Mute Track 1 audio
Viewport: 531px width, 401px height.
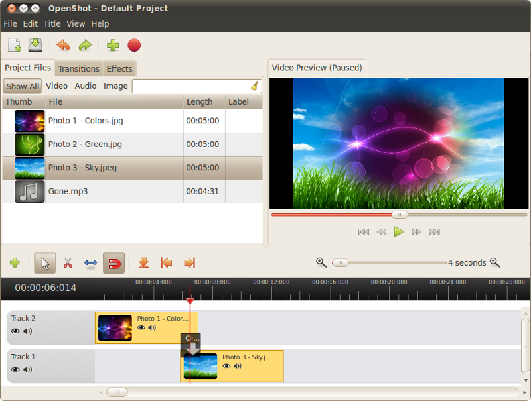click(x=27, y=369)
